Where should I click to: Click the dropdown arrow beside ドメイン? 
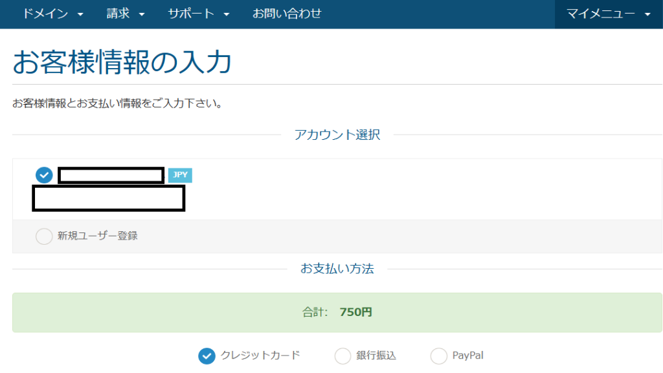pyautogui.click(x=80, y=14)
